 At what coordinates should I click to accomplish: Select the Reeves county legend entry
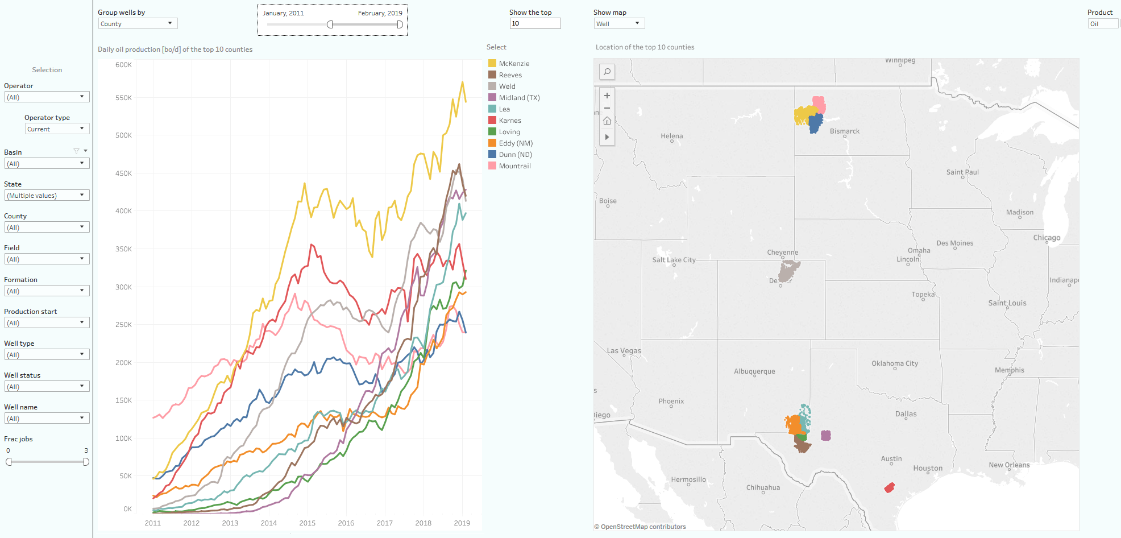(x=510, y=75)
